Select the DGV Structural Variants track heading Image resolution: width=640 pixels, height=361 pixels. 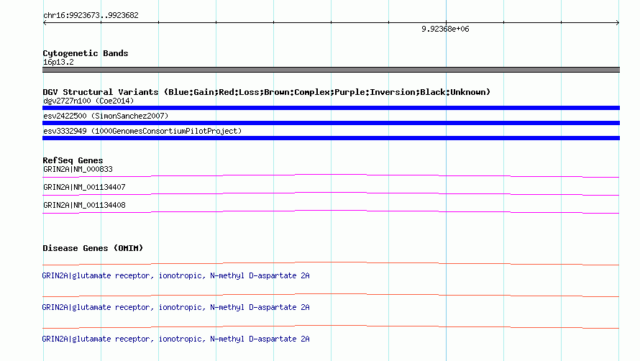pos(266,92)
